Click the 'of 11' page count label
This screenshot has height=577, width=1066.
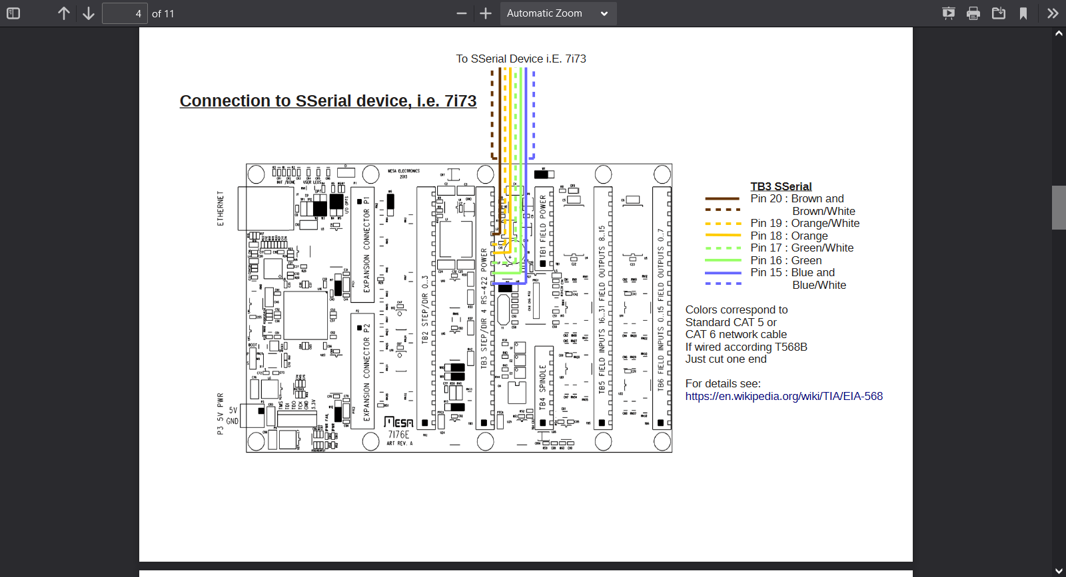point(163,13)
